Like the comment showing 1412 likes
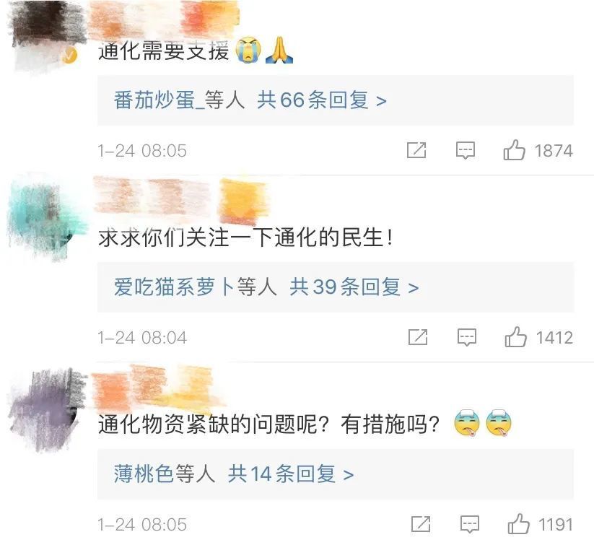Screen dimensions: 594x545 pos(515,336)
